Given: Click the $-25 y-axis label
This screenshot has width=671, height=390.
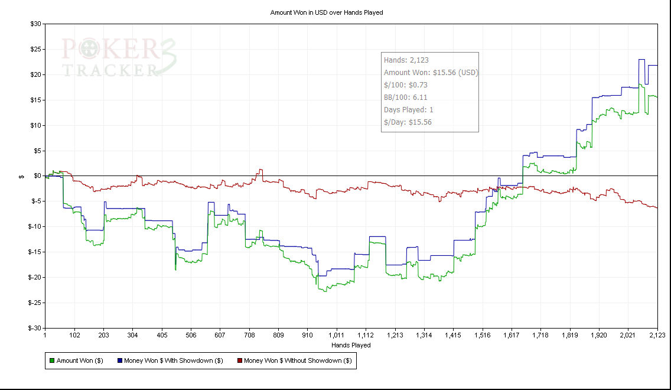Looking at the screenshot, I should click(35, 303).
